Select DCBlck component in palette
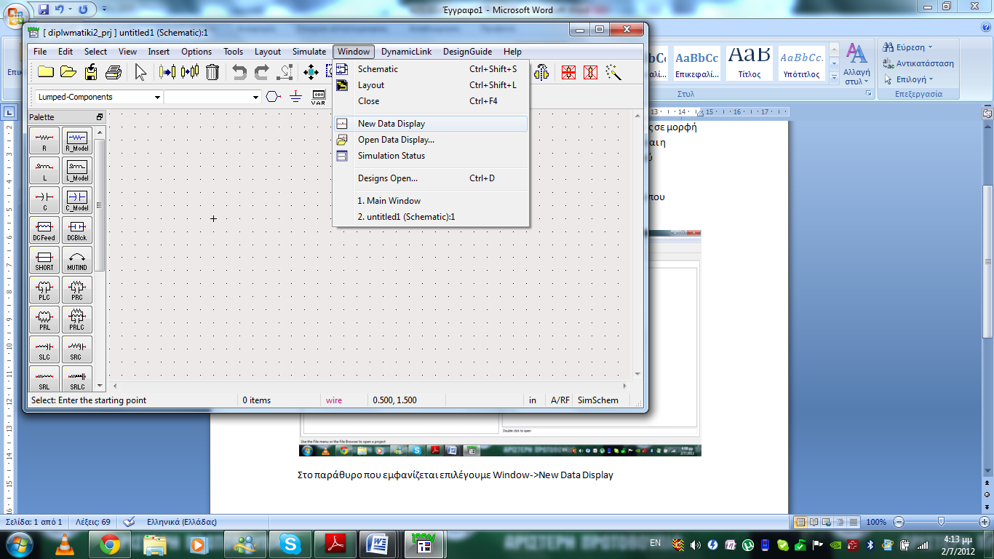Viewport: 994px width, 559px height. (x=77, y=229)
